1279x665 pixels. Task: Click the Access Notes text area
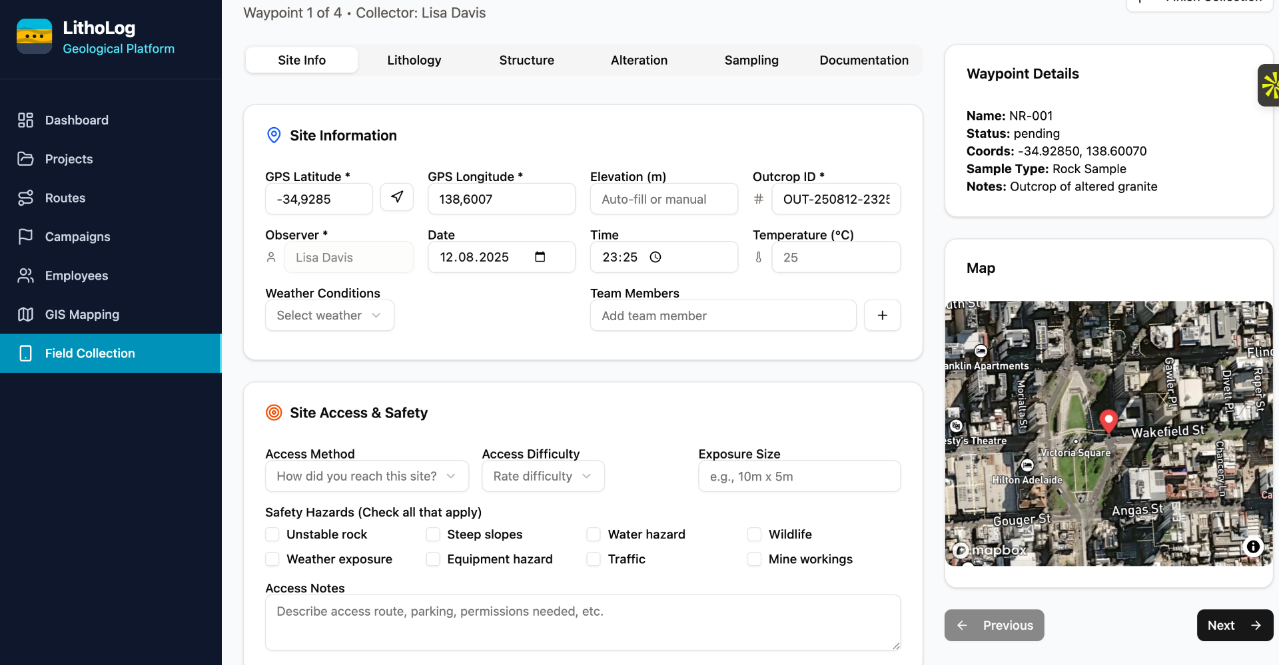point(583,622)
